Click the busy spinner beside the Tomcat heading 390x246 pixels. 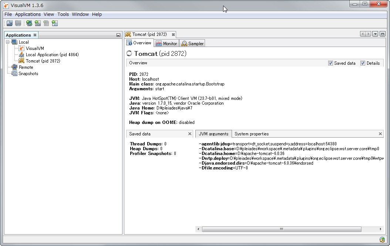129,54
